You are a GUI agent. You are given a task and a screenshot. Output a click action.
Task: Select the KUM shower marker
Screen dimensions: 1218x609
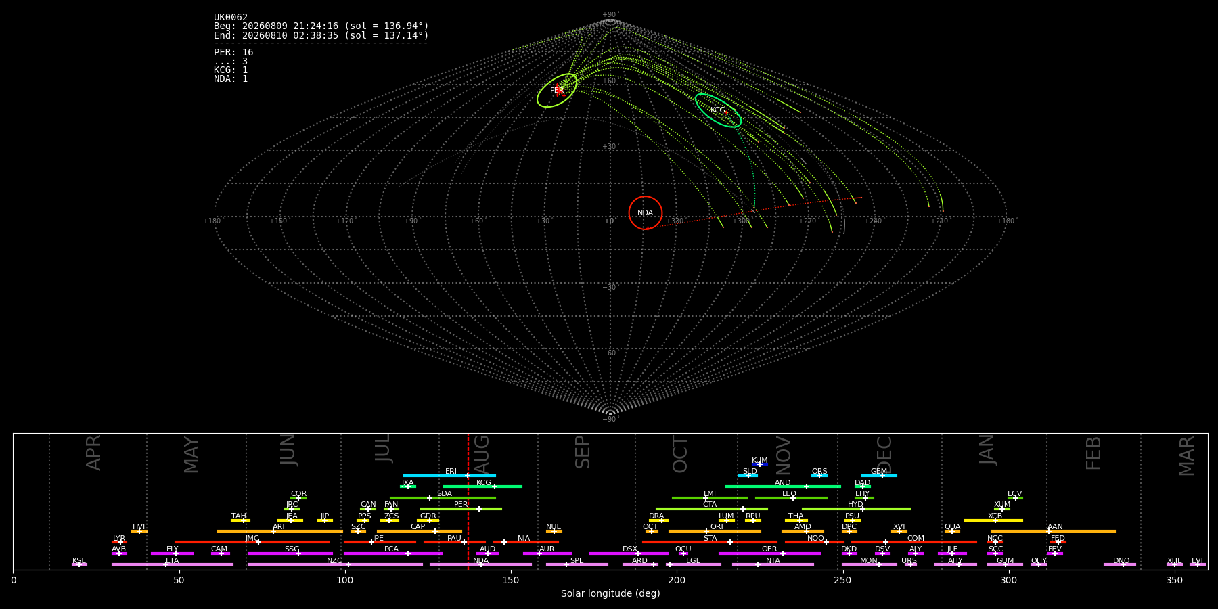tap(760, 464)
